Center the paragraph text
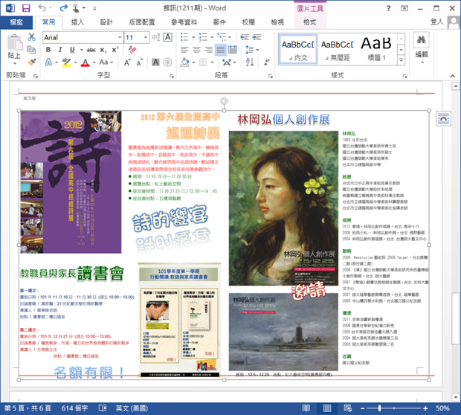Viewport: 461px width, 415px height. pos(196,49)
